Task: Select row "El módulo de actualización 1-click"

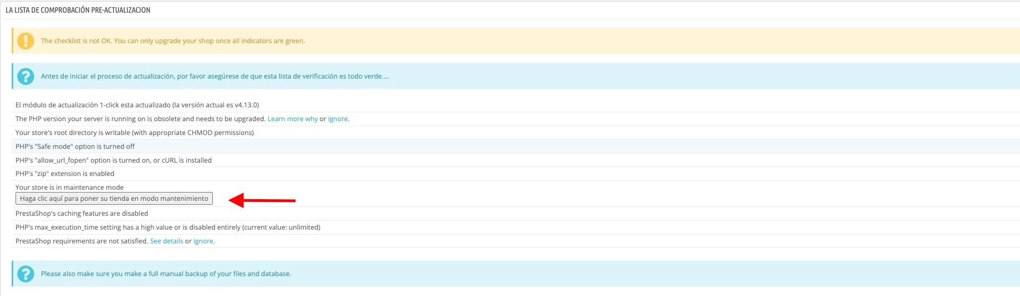Action: pyautogui.click(x=517, y=105)
